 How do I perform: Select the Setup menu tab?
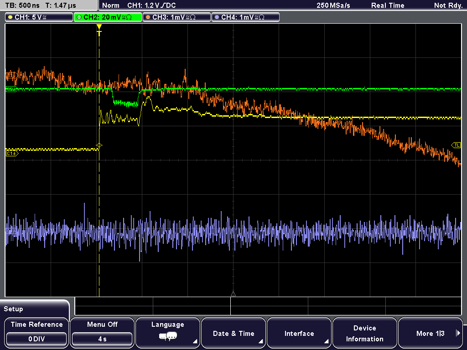click(x=35, y=309)
